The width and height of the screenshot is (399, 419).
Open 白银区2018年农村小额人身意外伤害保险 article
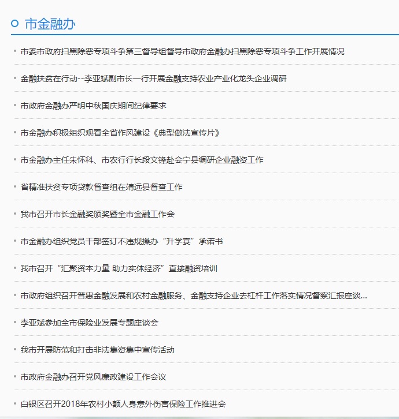click(123, 404)
